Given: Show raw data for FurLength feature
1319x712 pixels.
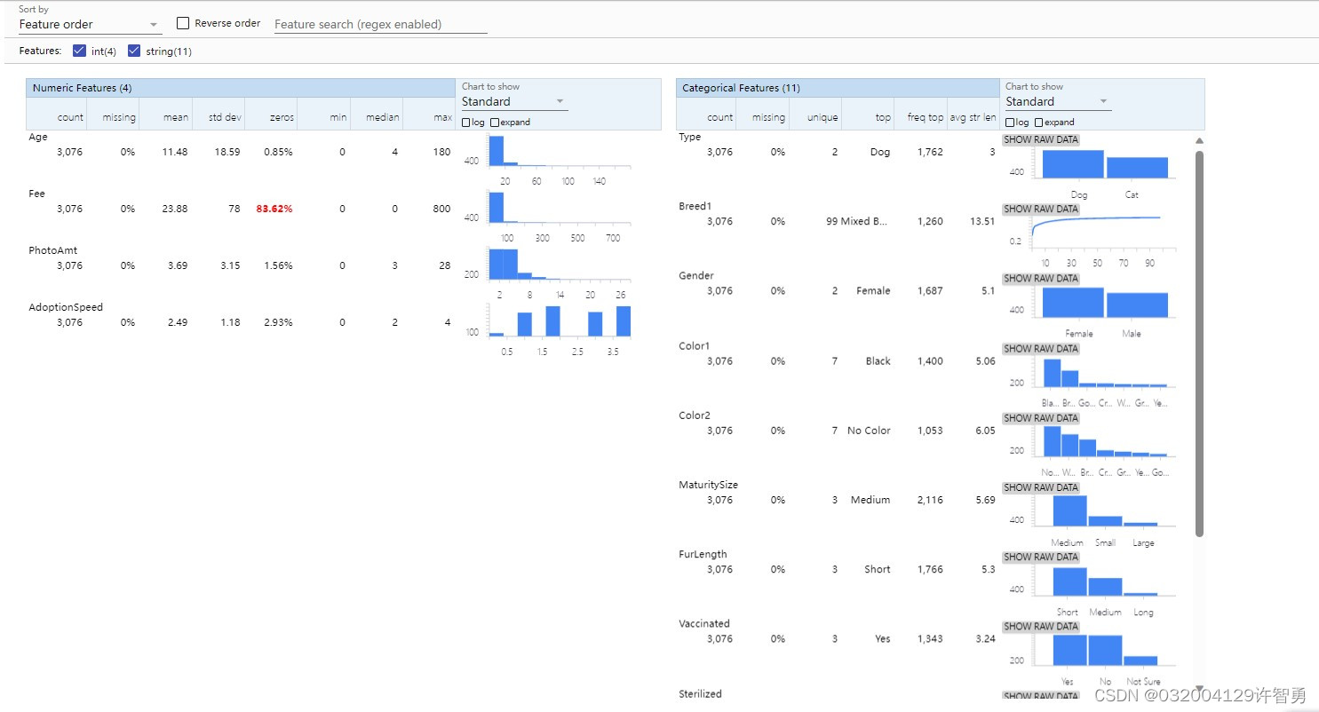Looking at the screenshot, I should (x=1041, y=558).
